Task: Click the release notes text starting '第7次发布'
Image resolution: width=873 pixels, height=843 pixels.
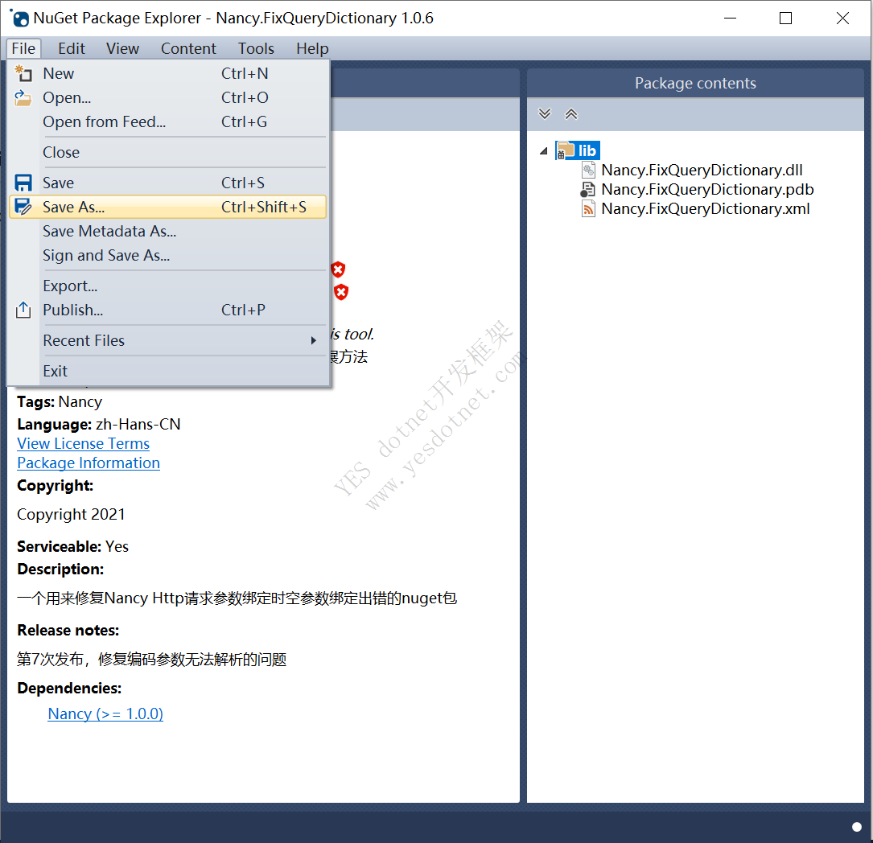Action: coord(152,660)
